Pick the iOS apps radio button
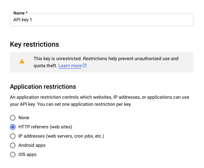Viewport: 204px width, 168px height. tap(13, 155)
